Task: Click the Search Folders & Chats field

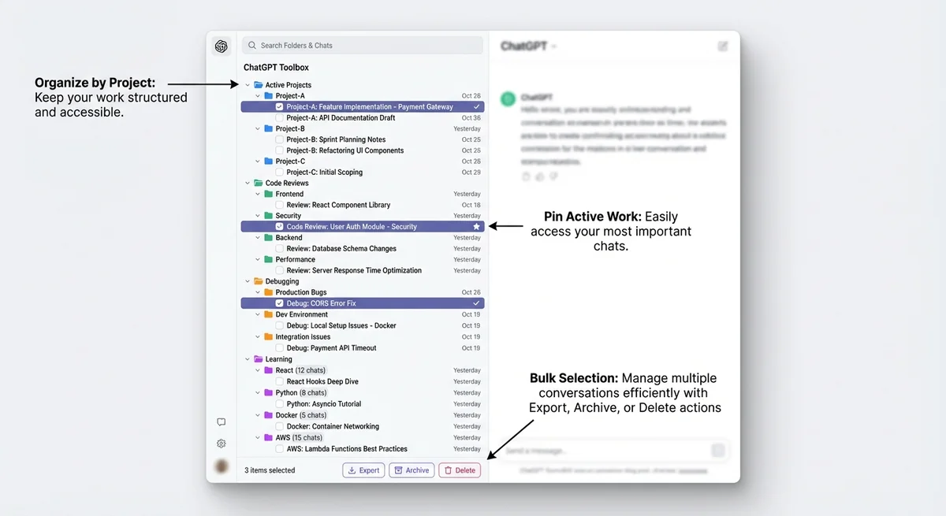Action: point(362,45)
